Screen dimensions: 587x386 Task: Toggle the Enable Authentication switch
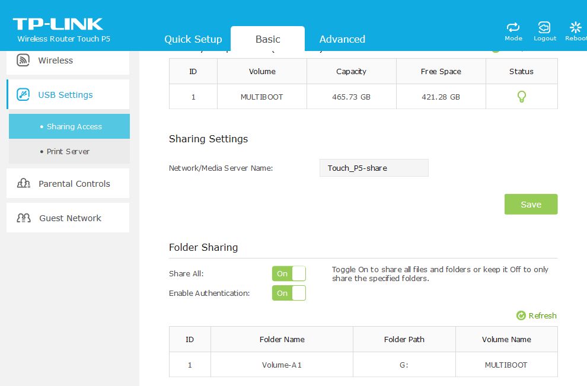tap(289, 293)
